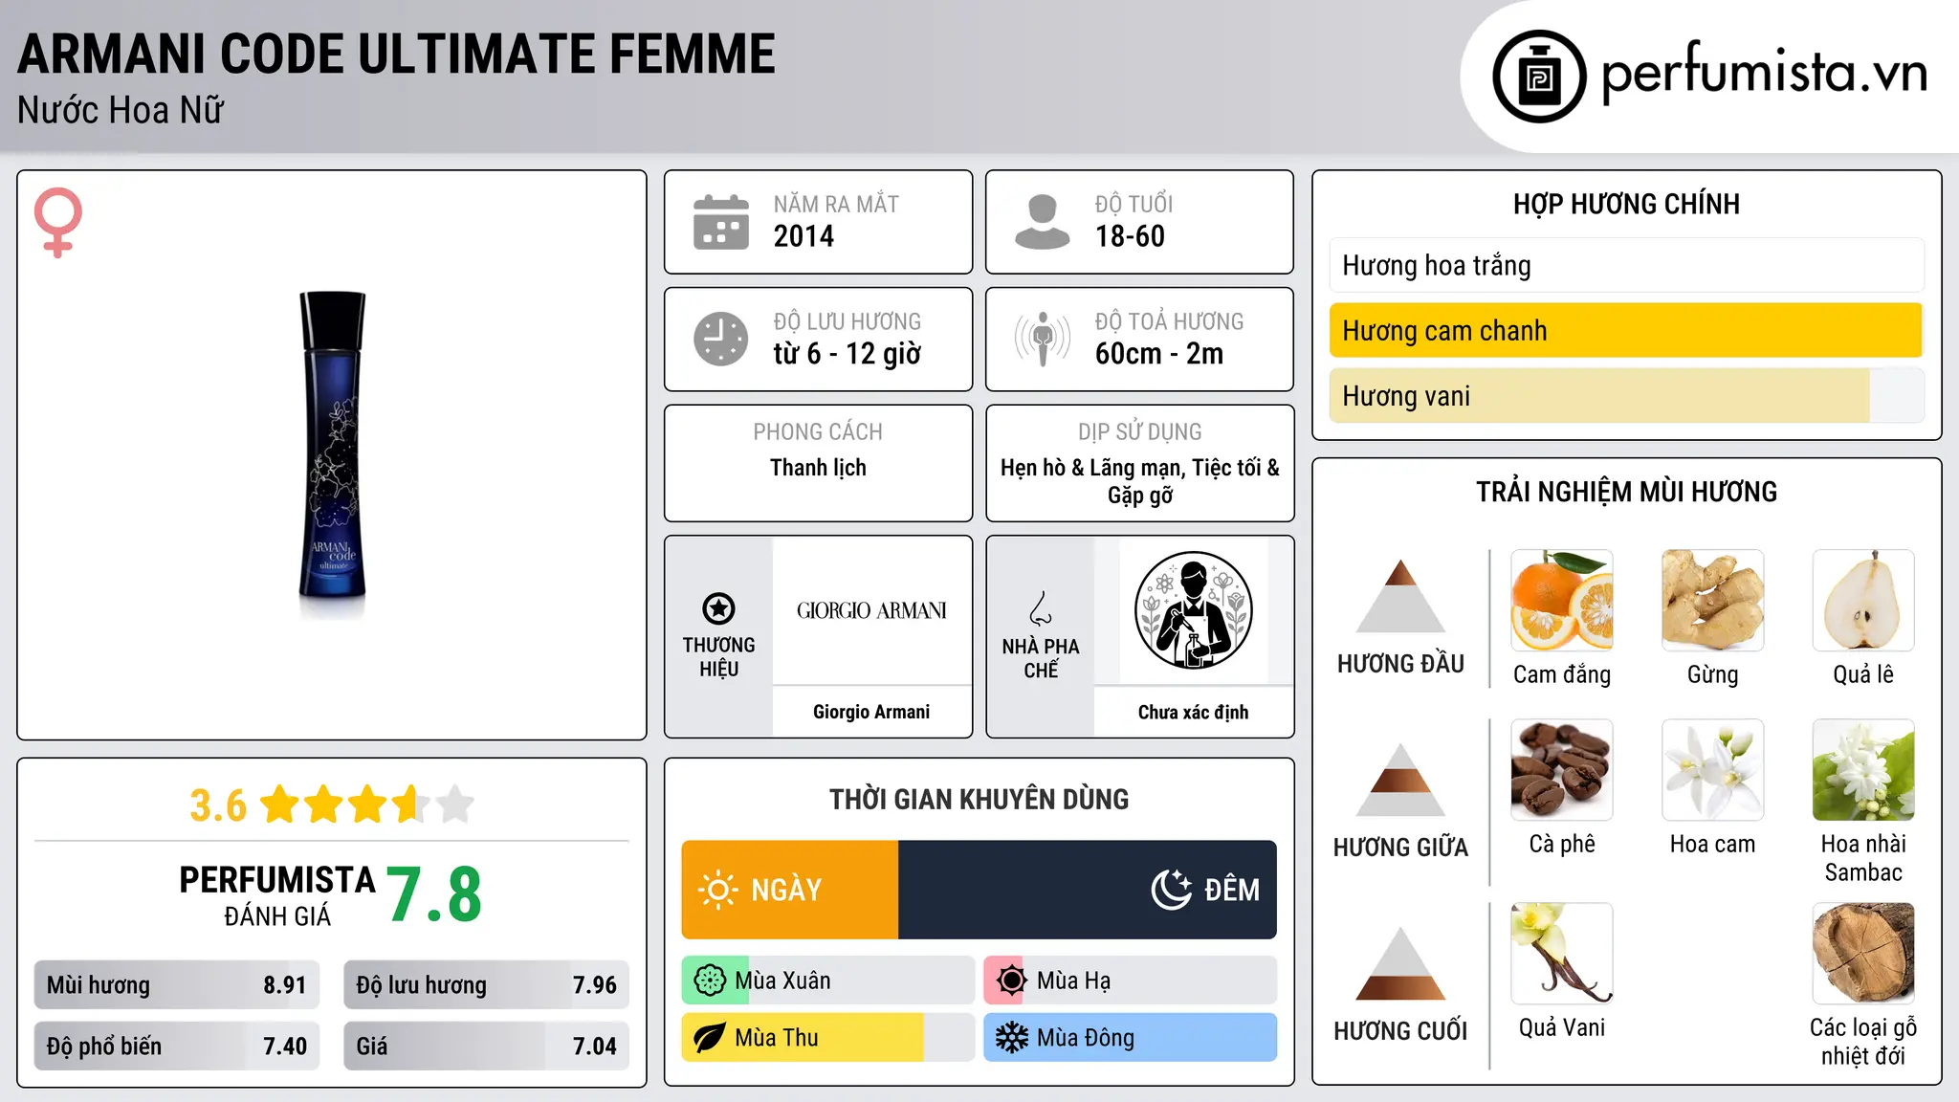The image size is (1959, 1102).
Task: Click the clock icon beside Độ lưu hương
Action: click(721, 339)
